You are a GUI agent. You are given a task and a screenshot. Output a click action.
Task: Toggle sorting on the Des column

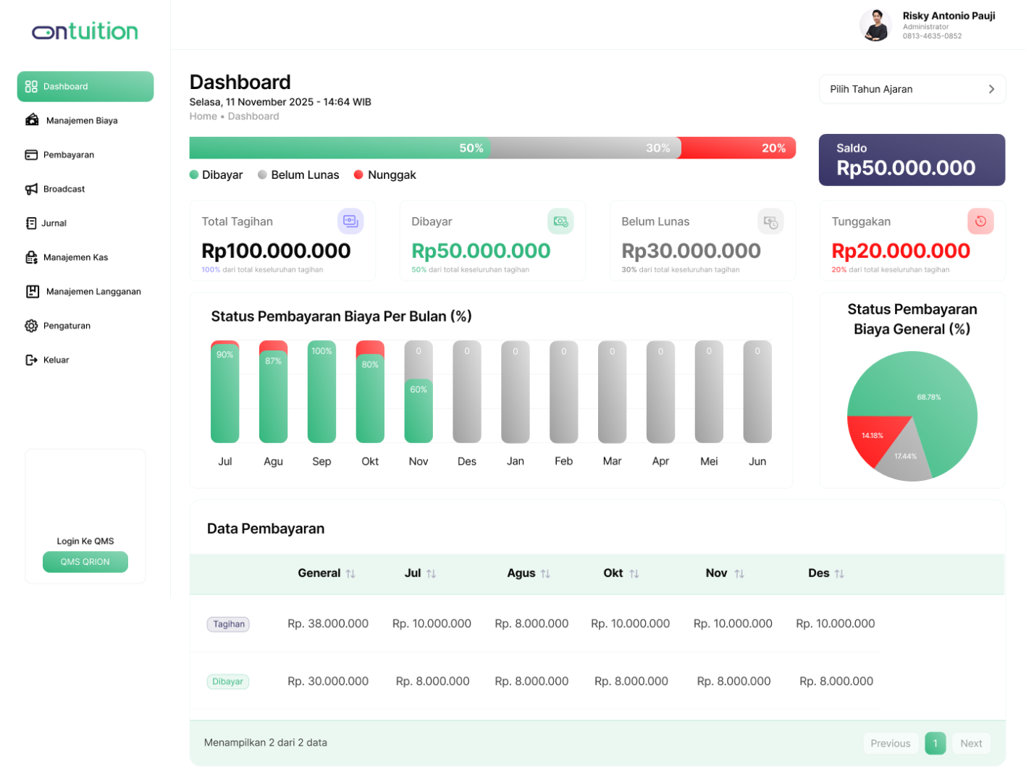pyautogui.click(x=839, y=573)
